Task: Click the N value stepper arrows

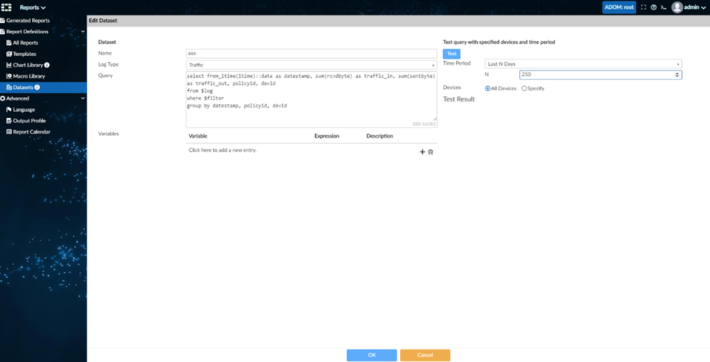Action: tap(677, 75)
